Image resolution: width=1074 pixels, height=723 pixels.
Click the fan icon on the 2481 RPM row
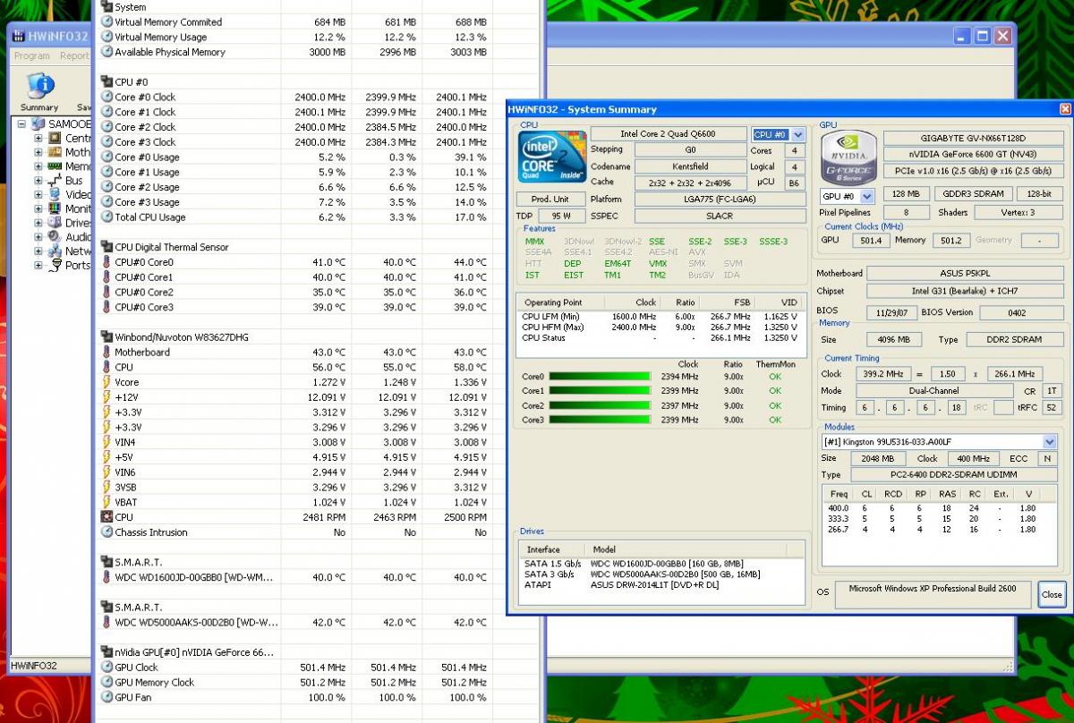click(107, 517)
